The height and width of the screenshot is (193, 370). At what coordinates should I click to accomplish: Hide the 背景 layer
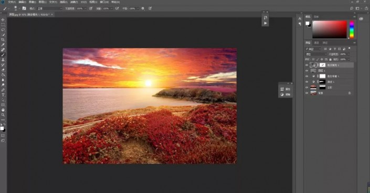coord(307,93)
